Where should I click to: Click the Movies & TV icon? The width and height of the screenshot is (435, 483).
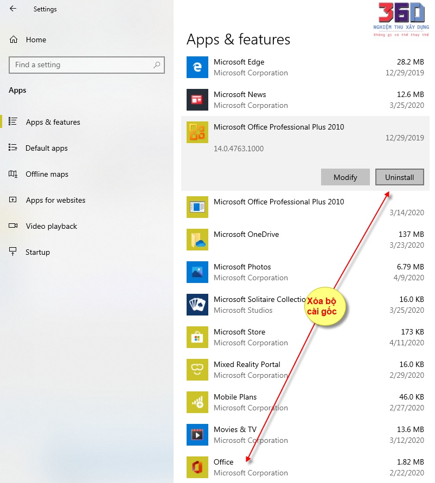pos(197,435)
